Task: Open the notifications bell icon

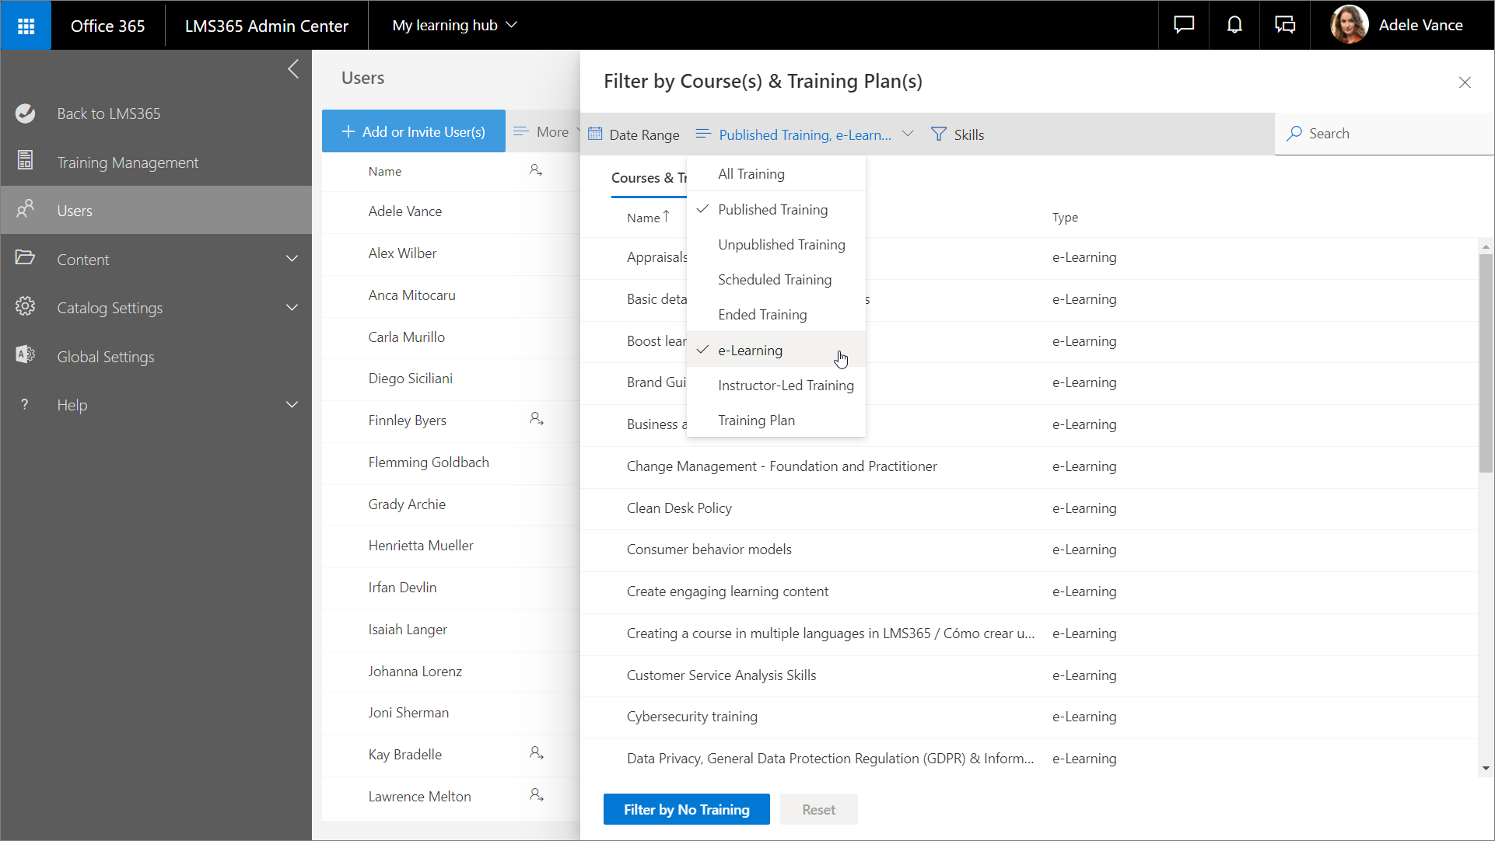Action: coord(1234,25)
